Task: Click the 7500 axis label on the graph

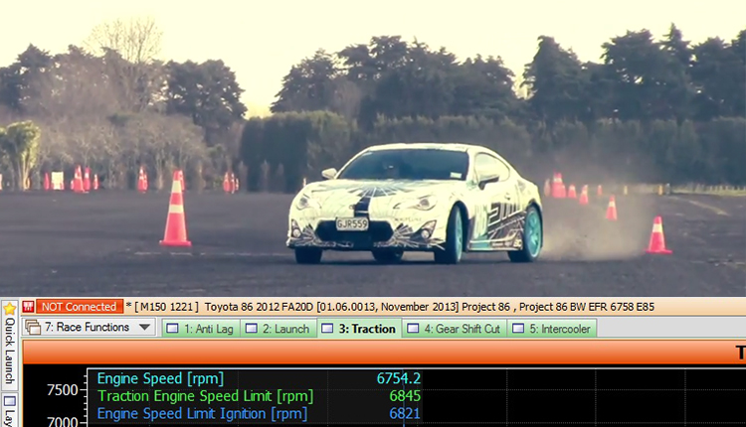Action: [x=63, y=390]
